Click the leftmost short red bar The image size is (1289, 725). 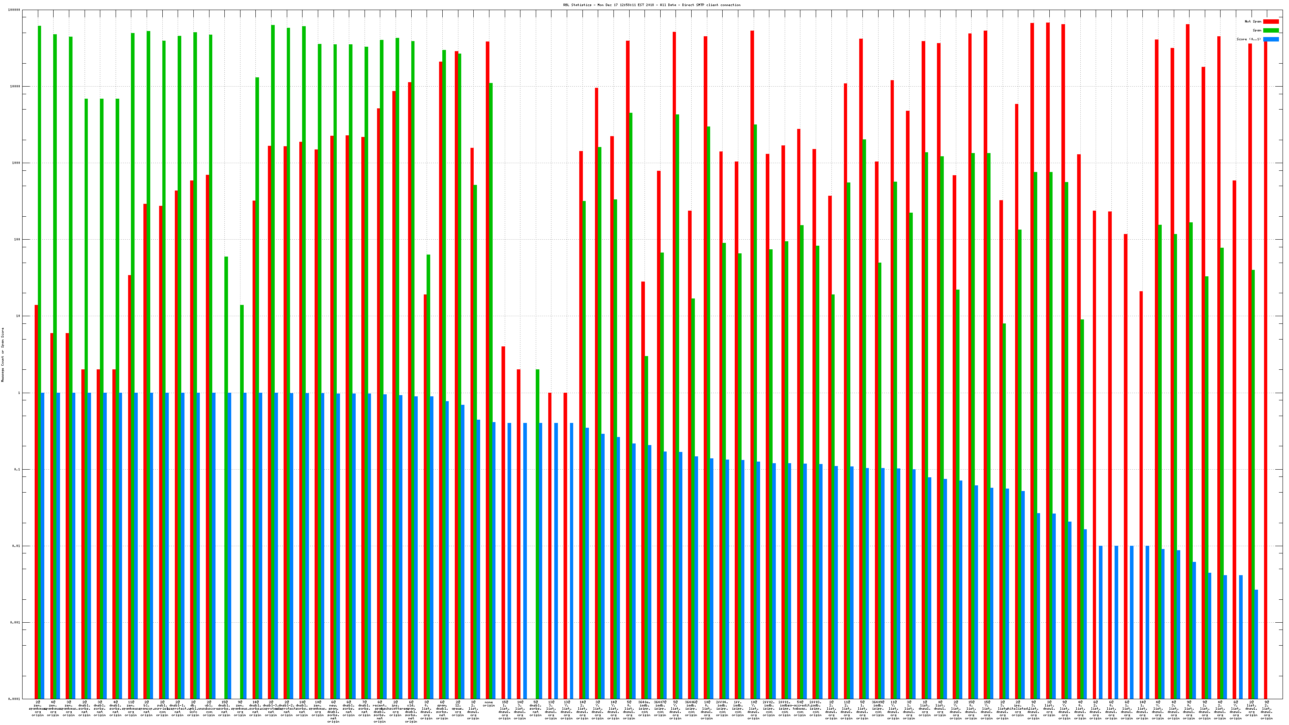click(x=36, y=500)
